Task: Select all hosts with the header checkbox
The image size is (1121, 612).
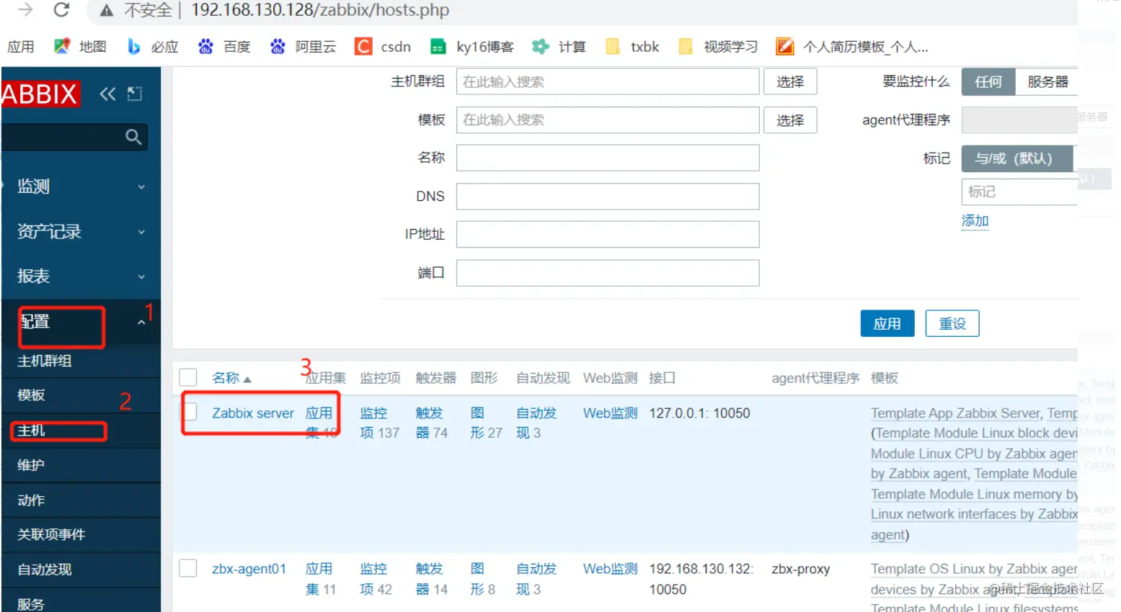Action: tap(187, 377)
